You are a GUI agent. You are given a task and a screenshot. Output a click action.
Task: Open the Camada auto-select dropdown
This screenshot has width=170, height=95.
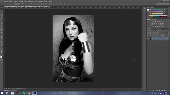coord(16,4)
